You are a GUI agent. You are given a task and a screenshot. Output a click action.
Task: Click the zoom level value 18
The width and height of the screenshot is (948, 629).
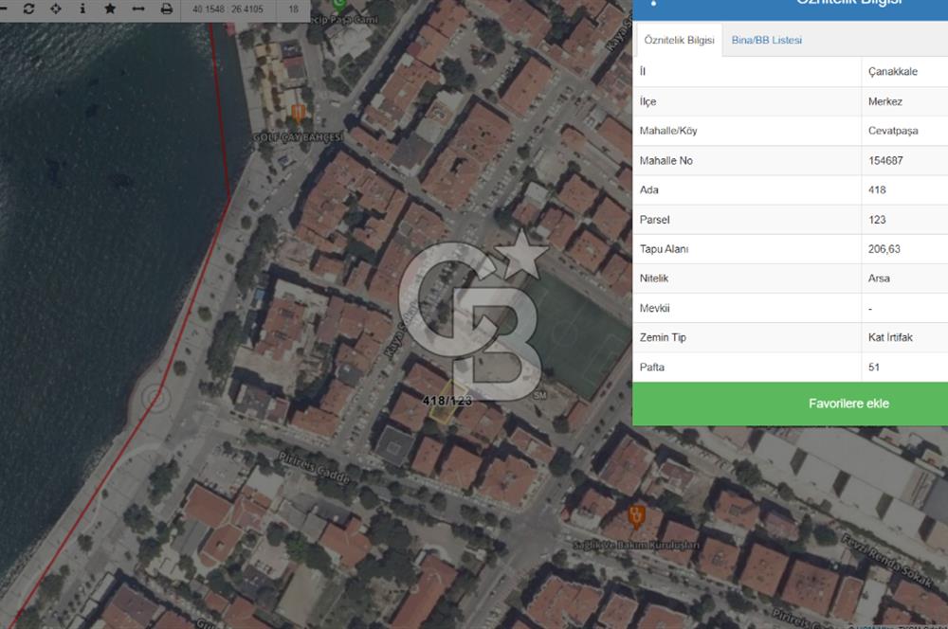[293, 9]
